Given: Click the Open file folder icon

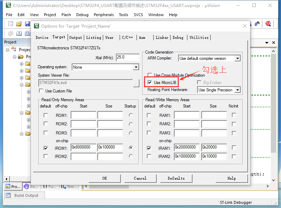Looking at the screenshot, I should point(19,24).
